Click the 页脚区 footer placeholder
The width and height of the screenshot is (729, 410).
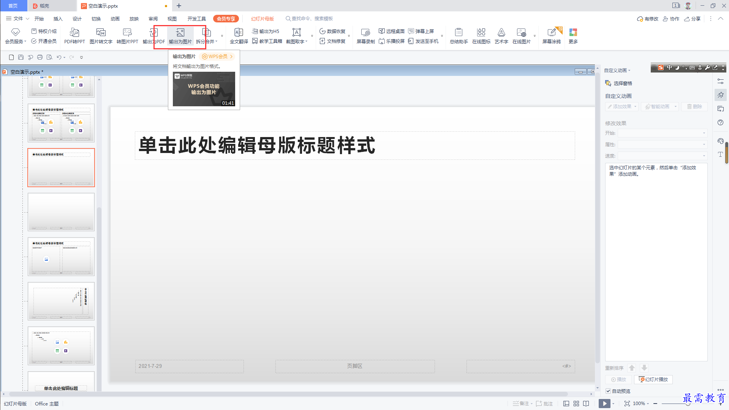[355, 366]
